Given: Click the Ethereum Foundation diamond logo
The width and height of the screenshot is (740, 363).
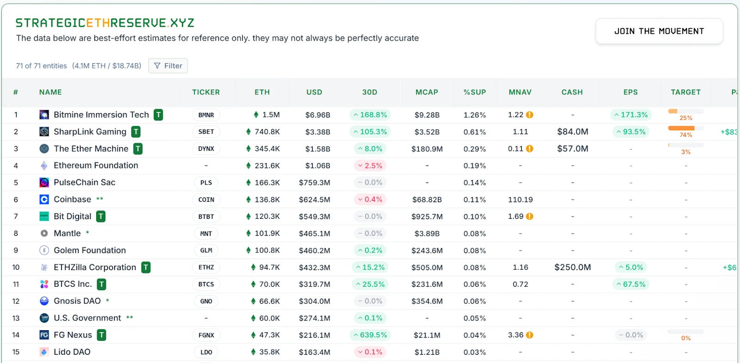Looking at the screenshot, I should (44, 166).
